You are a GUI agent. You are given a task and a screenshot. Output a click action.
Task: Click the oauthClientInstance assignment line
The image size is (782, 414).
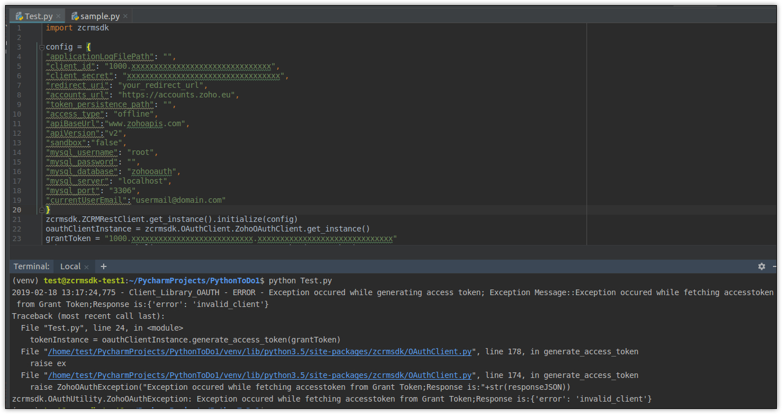(208, 229)
